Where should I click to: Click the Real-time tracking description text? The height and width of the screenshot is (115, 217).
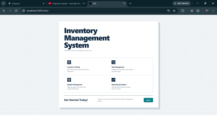point(78,71)
